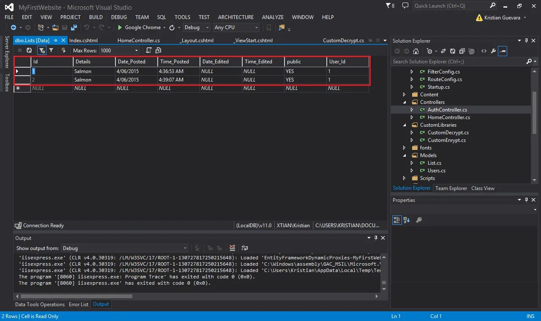Sync with Active Document in Solution Explorer
The width and height of the screenshot is (541, 321).
point(443,51)
